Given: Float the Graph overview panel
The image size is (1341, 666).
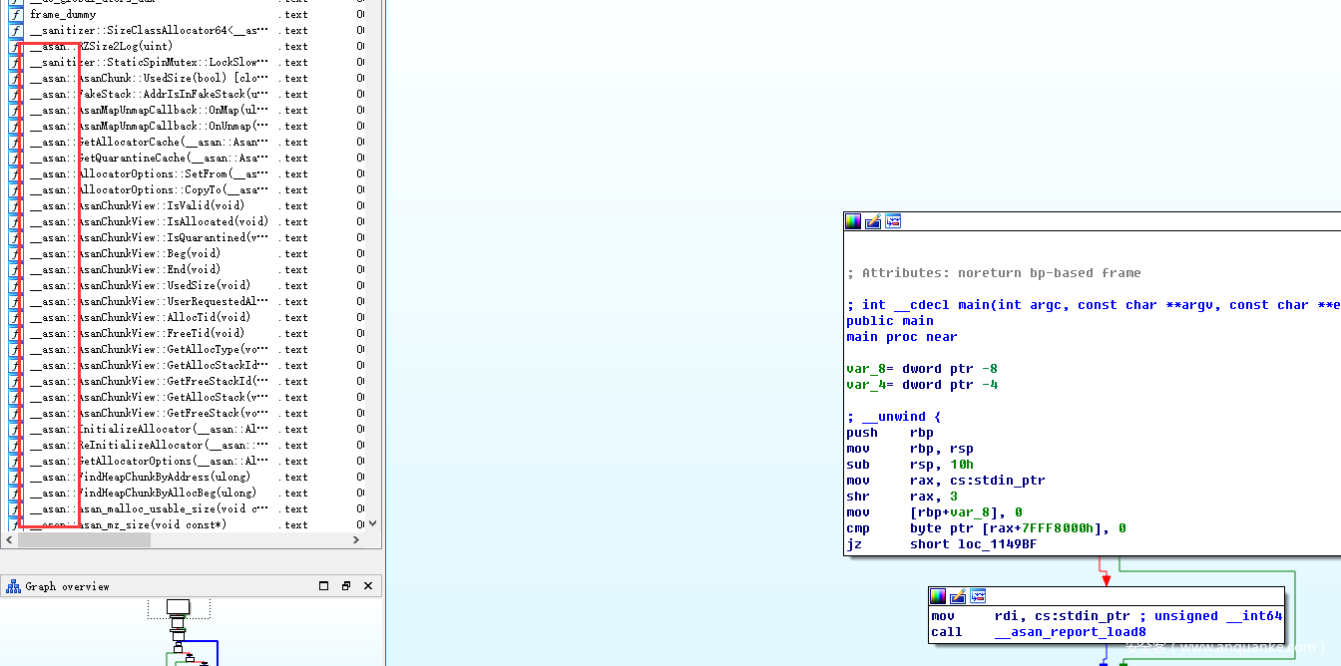Looking at the screenshot, I should (346, 586).
